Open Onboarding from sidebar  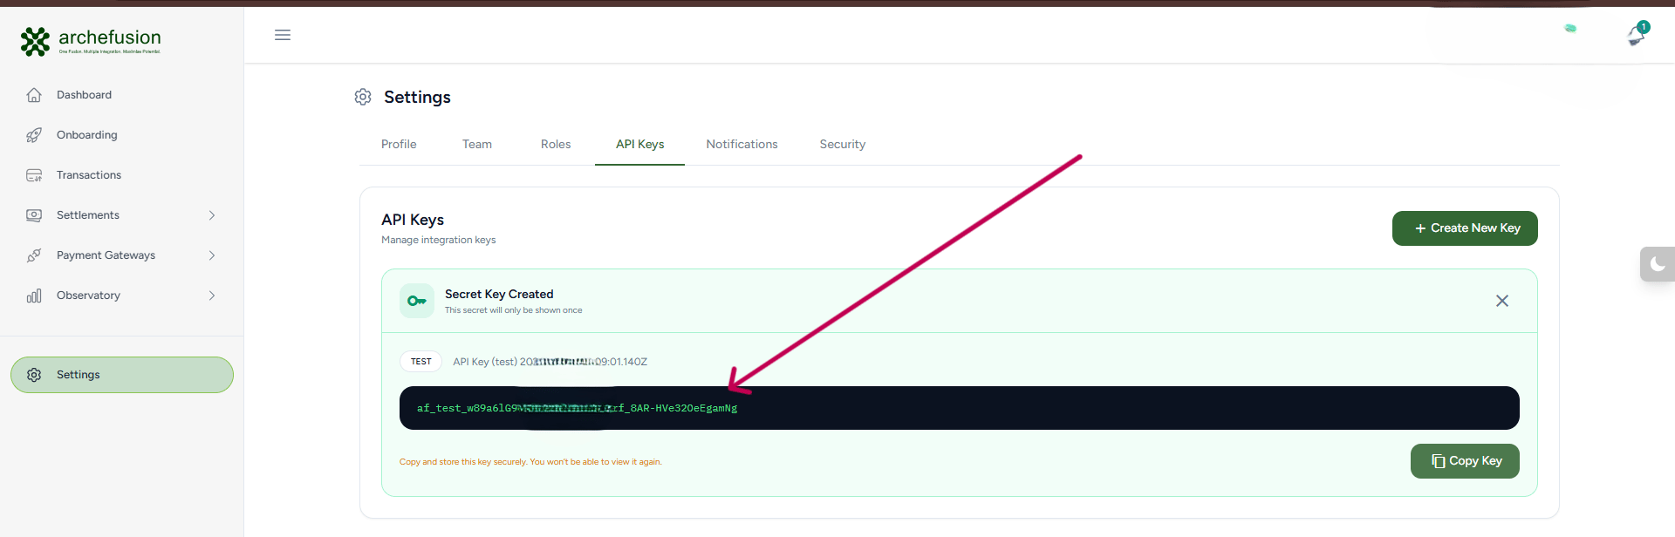point(87,135)
